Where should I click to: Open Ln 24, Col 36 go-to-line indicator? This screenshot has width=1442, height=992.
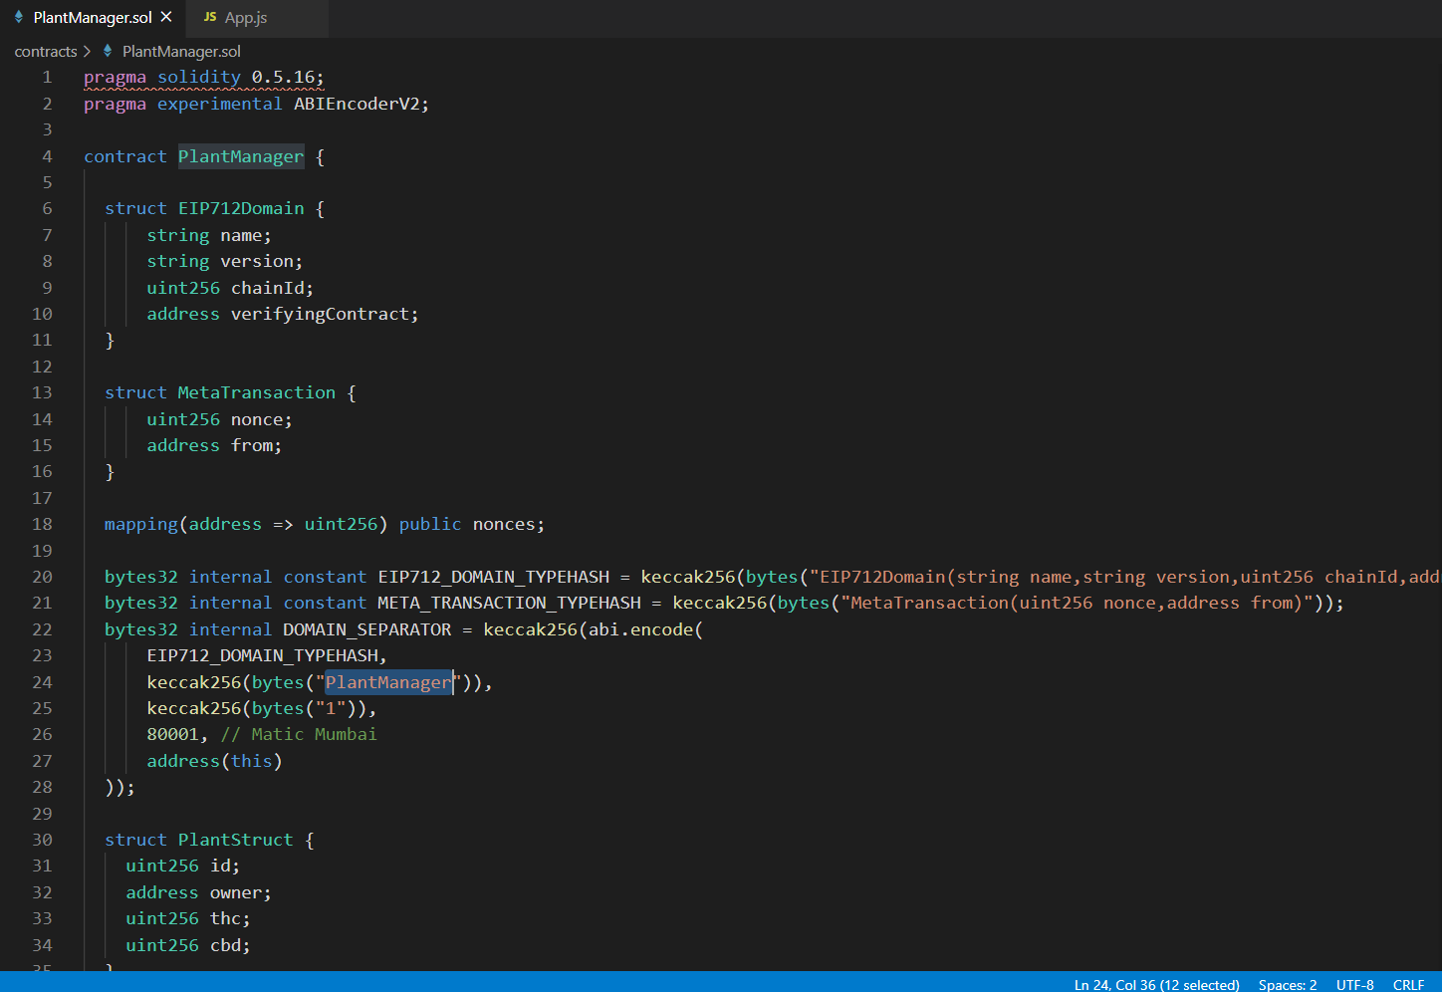[x=1156, y=984]
